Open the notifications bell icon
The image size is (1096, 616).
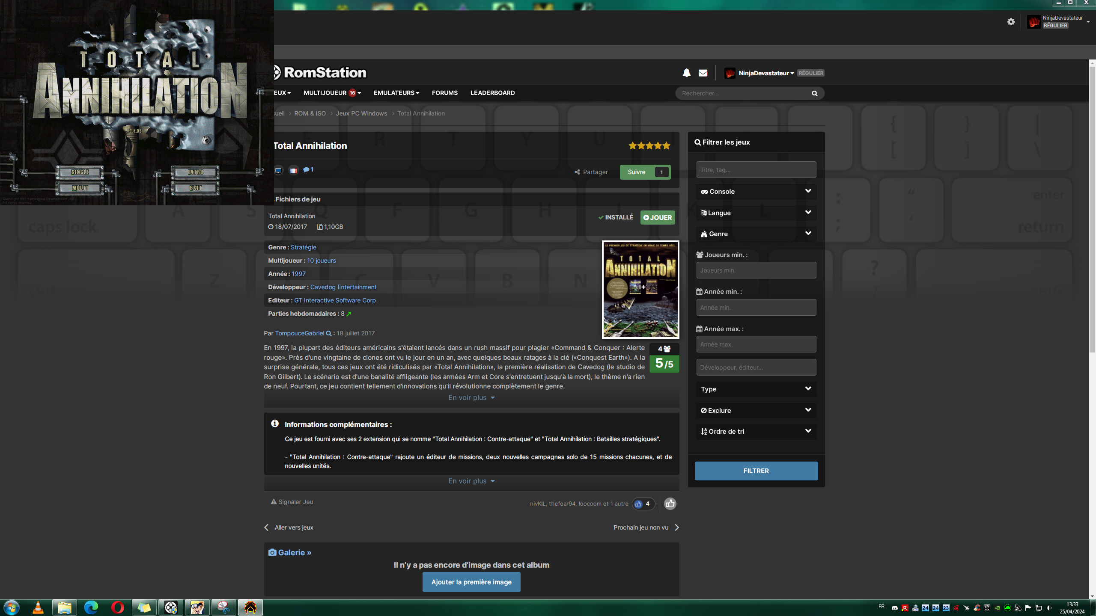pyautogui.click(x=686, y=73)
